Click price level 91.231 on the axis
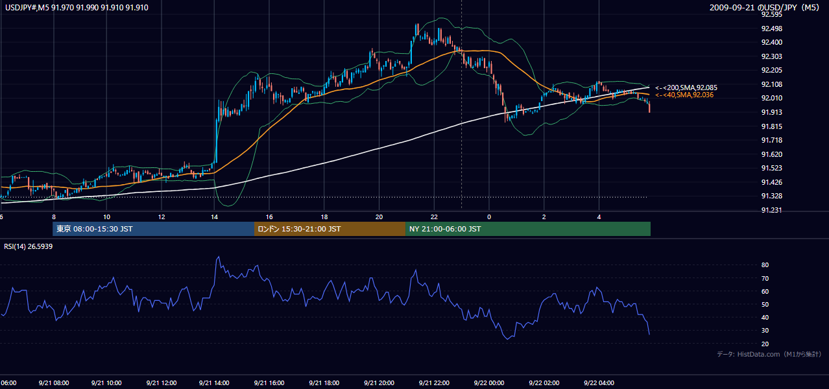The image size is (829, 389). point(772,210)
